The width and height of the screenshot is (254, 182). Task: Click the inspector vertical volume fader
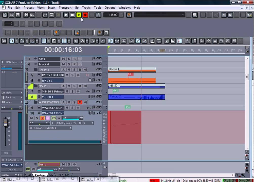coord(6,123)
